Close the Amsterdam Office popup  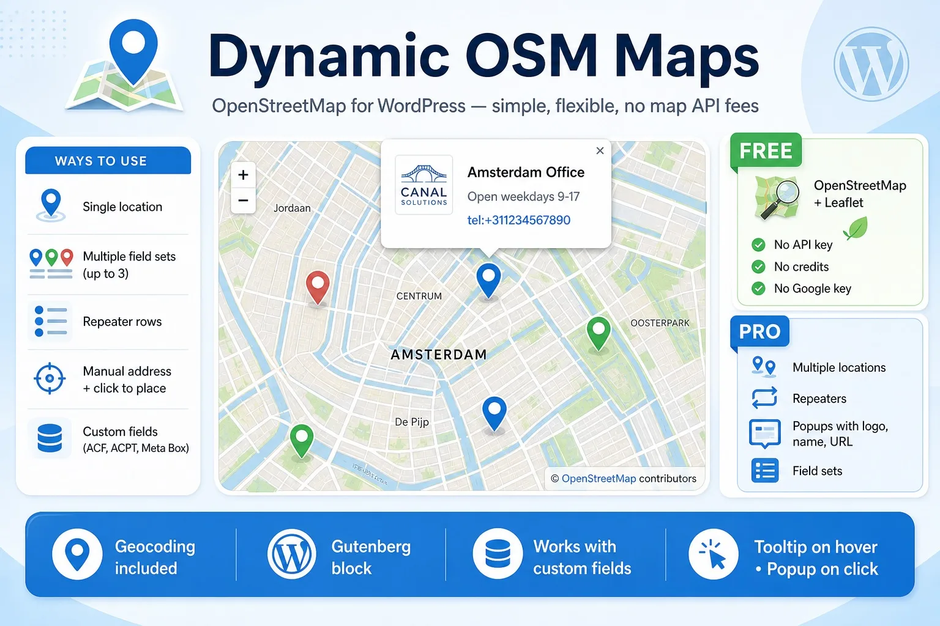click(600, 150)
